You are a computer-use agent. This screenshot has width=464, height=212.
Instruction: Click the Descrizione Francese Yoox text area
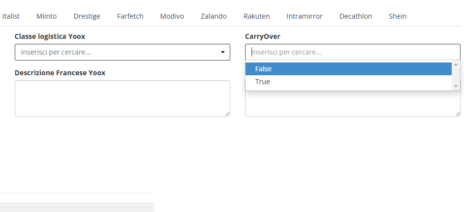click(123, 98)
